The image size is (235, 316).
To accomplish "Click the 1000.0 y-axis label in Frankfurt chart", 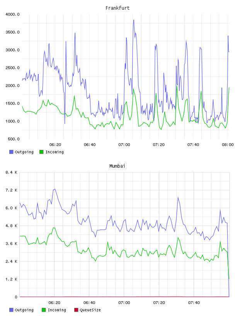I will click(12, 121).
